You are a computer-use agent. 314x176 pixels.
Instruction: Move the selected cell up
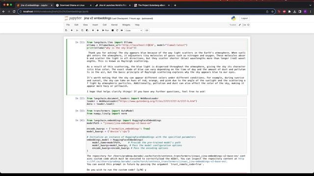pyautogui.click(x=93, y=30)
